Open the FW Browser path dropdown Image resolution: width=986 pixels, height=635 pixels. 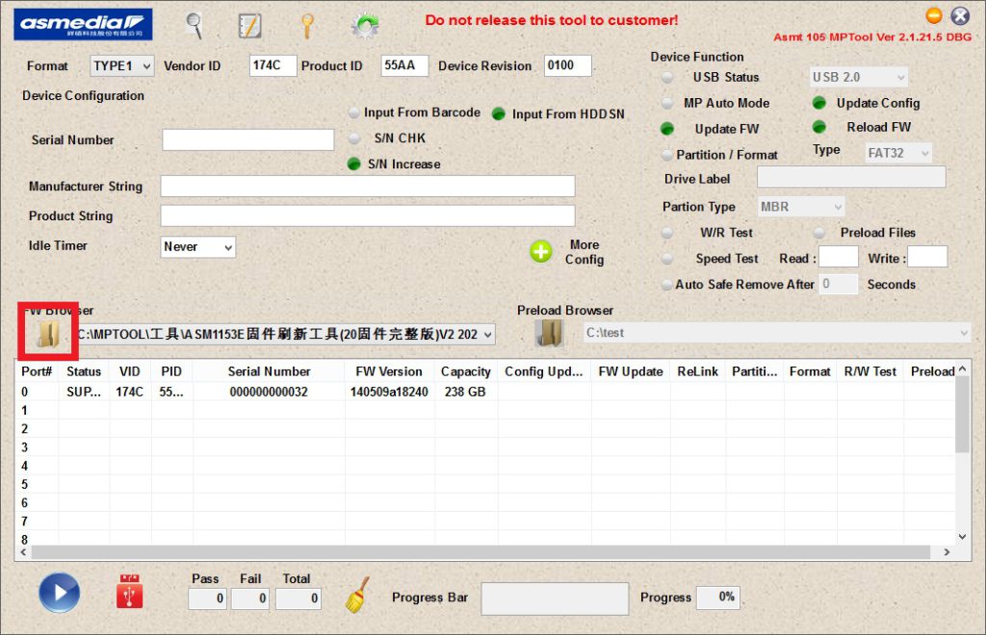click(487, 335)
